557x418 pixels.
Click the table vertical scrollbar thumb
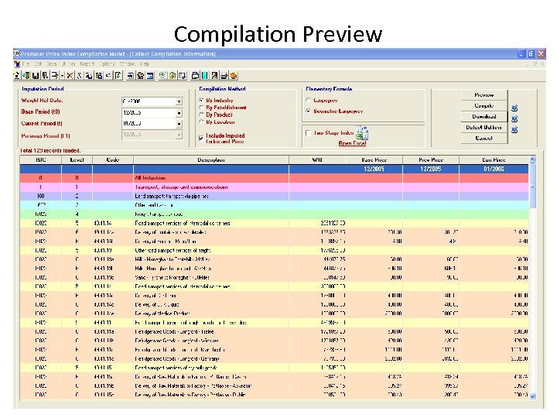[532, 186]
